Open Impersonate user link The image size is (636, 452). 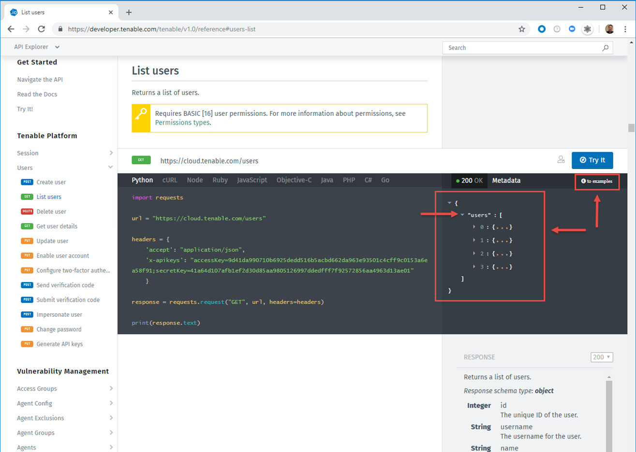click(x=59, y=314)
